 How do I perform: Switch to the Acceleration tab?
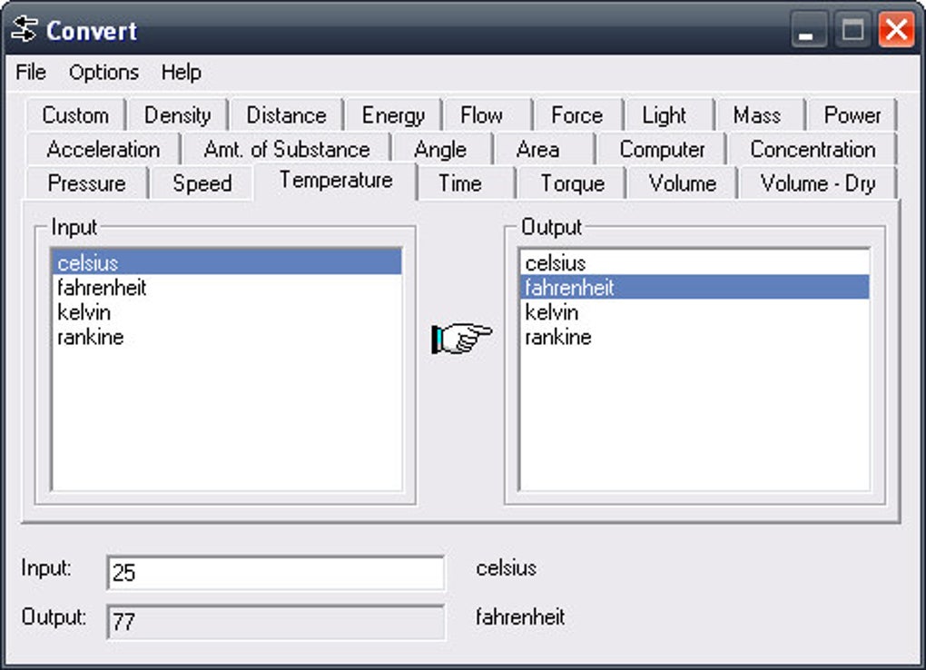click(x=103, y=149)
